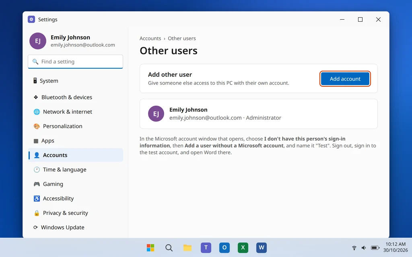Click the Other users breadcrumb
412x257 pixels.
tap(182, 38)
